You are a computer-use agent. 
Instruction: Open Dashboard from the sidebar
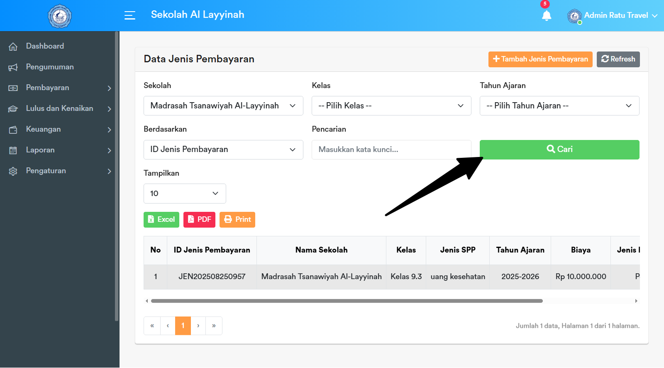point(45,46)
